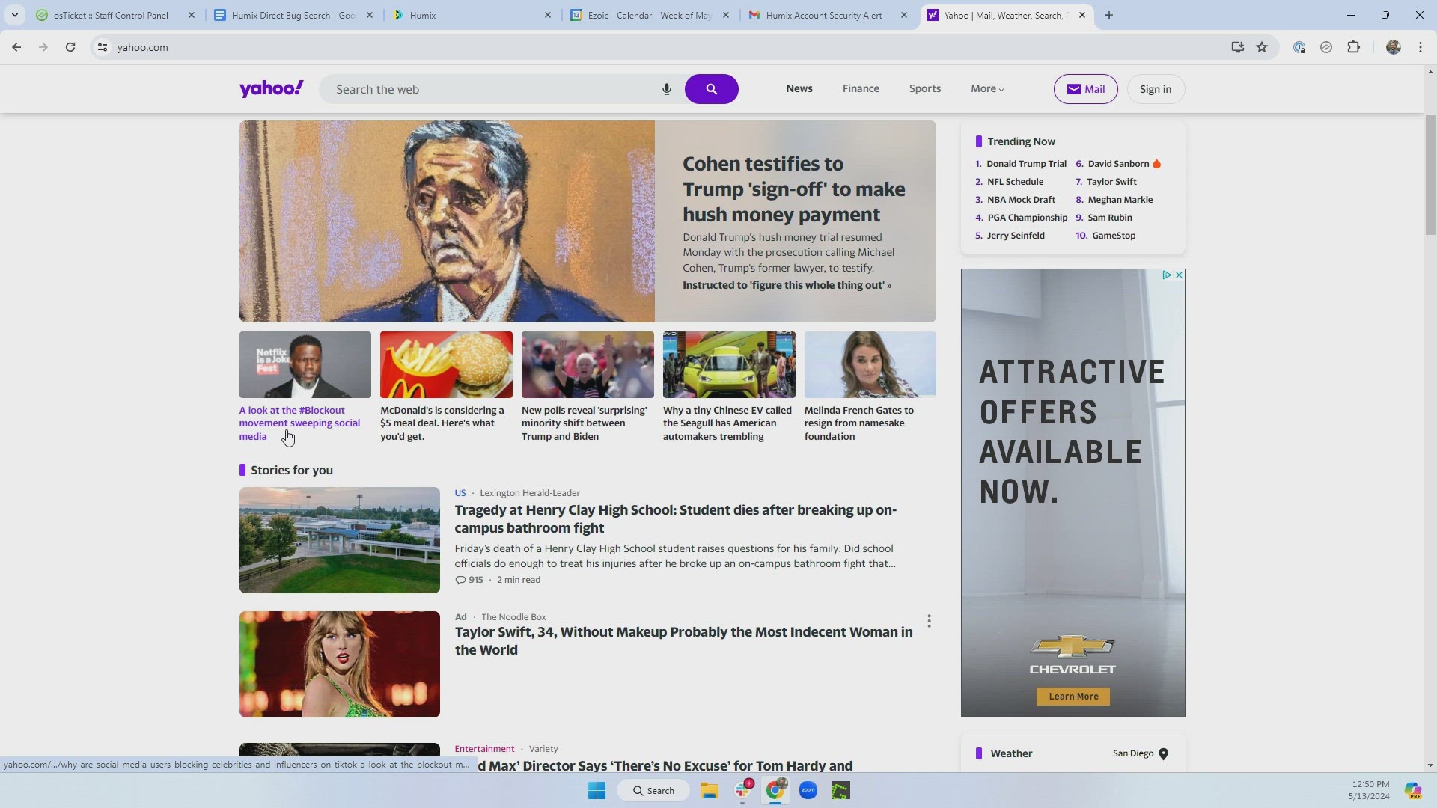The image size is (1437, 808).
Task: Reload the page with refresh icon
Action: pos(70,47)
